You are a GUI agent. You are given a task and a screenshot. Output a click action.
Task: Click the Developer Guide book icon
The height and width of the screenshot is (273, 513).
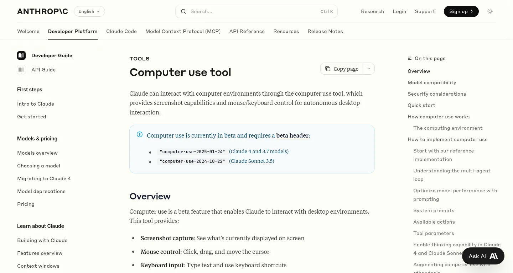point(21,55)
